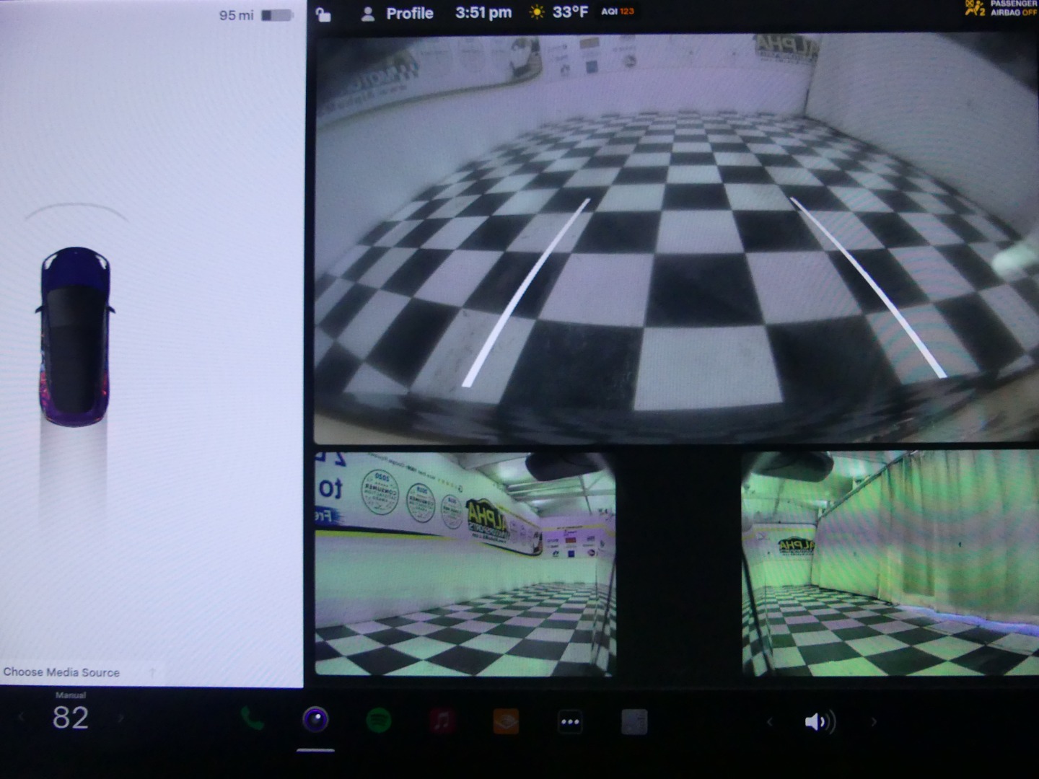Launch Spotify from the app tray
Viewport: 1039px width, 779px height.
coord(380,720)
